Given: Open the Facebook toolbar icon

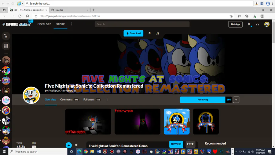Looking at the screenshot, I should [x=262, y=3].
